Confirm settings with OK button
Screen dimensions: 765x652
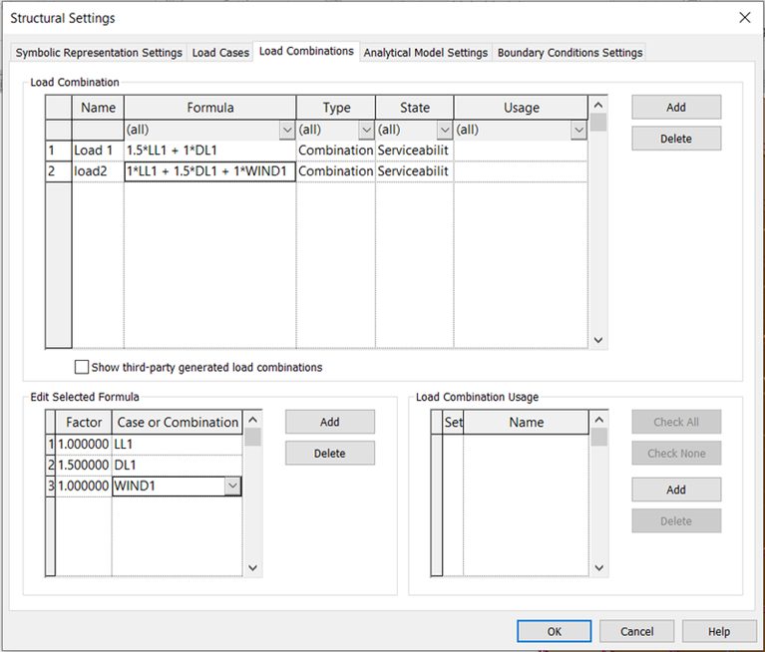[555, 631]
